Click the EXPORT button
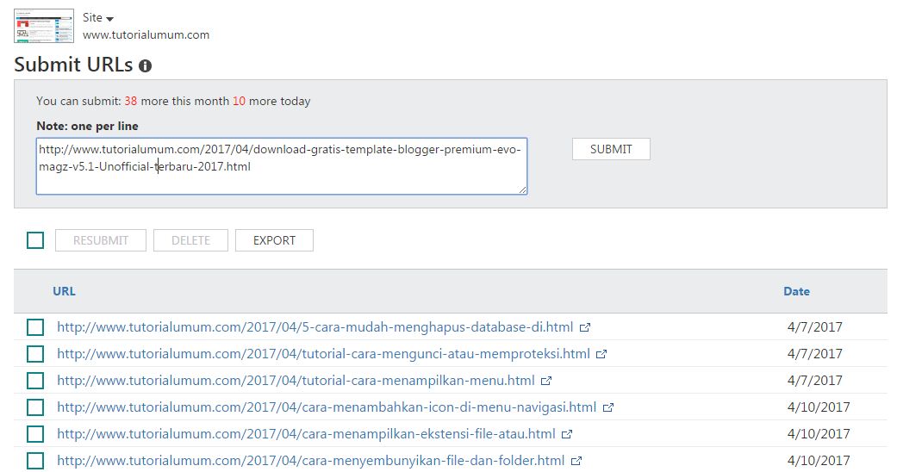The height and width of the screenshot is (472, 897). [274, 240]
